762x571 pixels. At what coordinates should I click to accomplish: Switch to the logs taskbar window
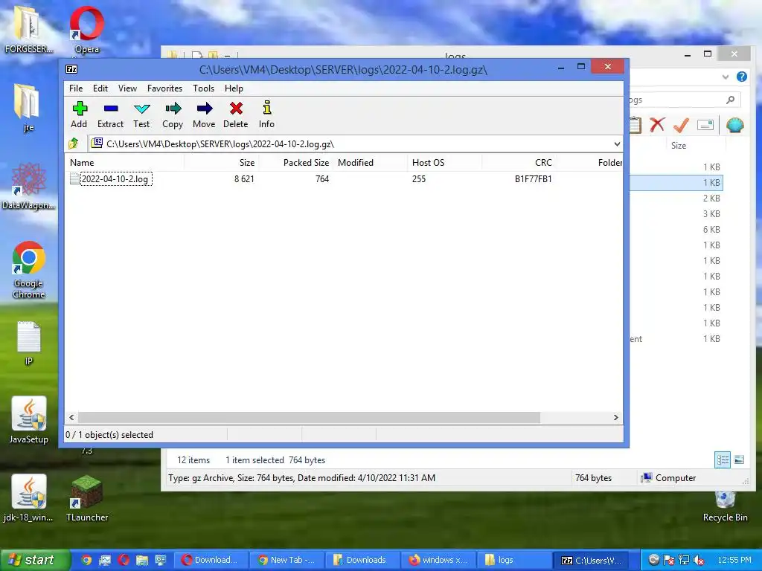pos(515,560)
